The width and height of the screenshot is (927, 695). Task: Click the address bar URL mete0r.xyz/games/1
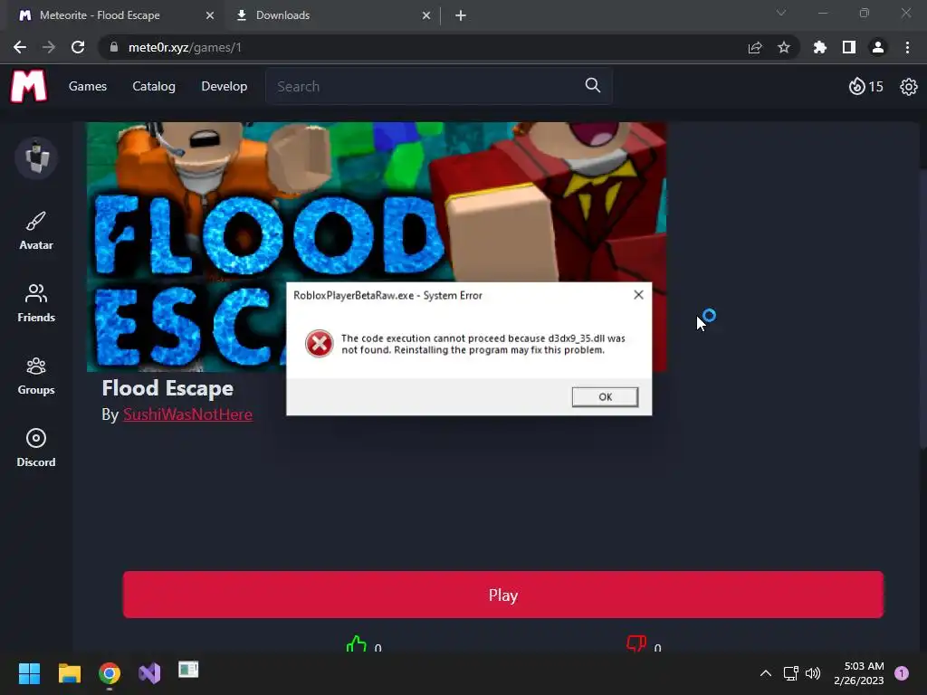[185, 47]
